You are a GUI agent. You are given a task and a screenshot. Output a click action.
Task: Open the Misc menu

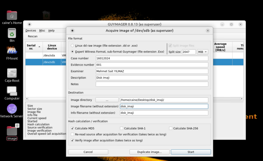[x=42, y=31]
